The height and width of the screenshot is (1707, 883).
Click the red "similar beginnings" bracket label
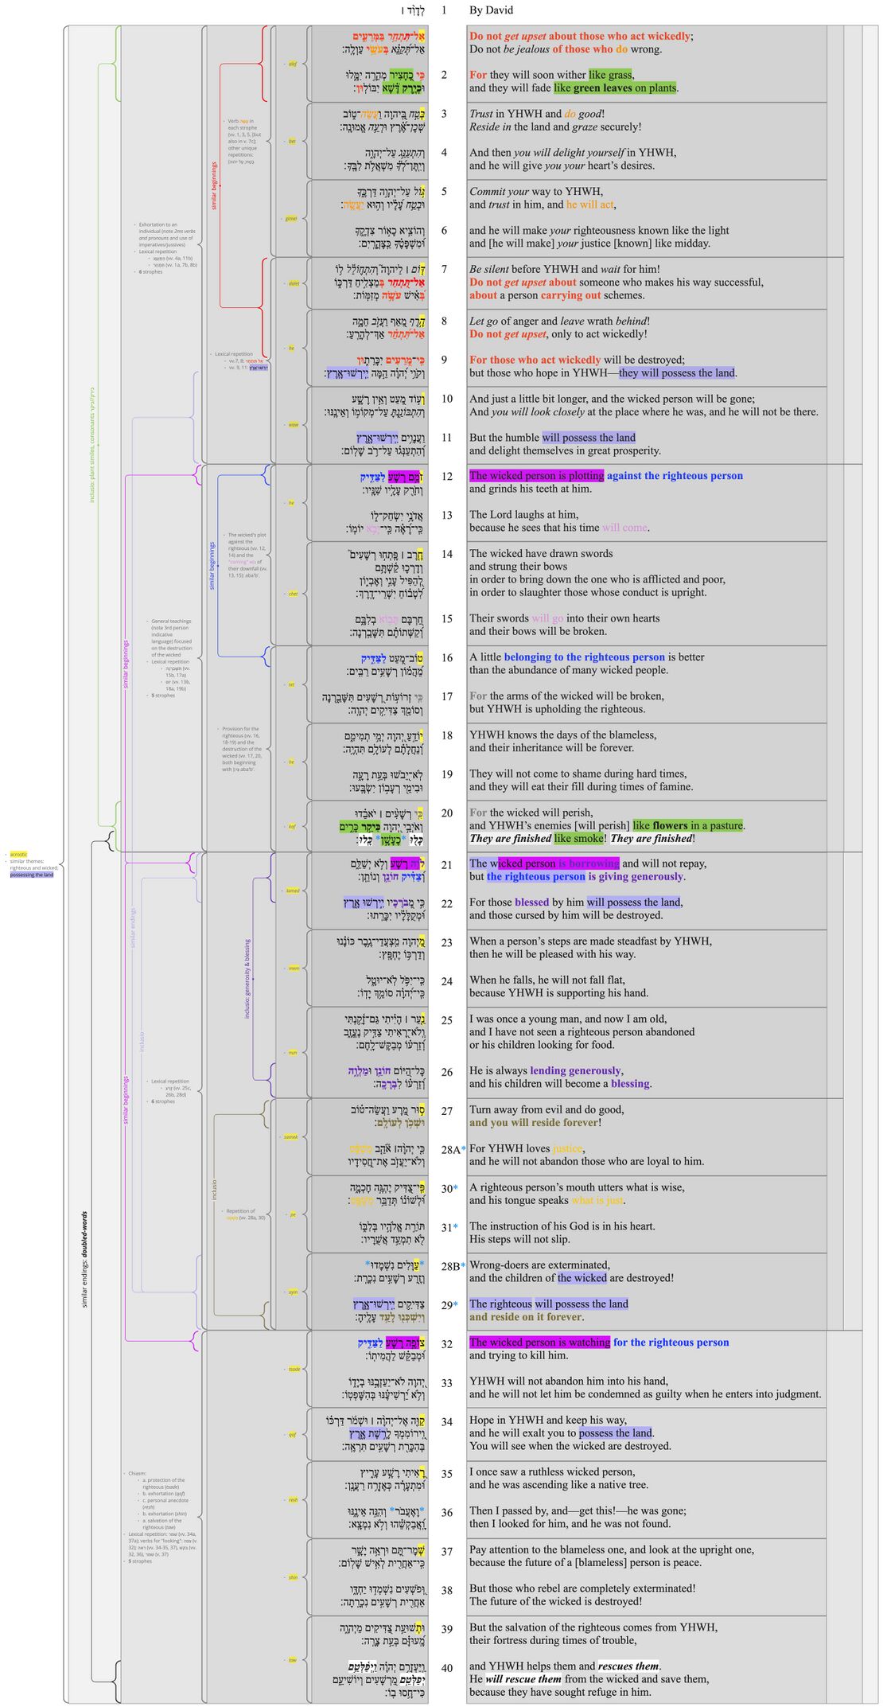tap(214, 185)
